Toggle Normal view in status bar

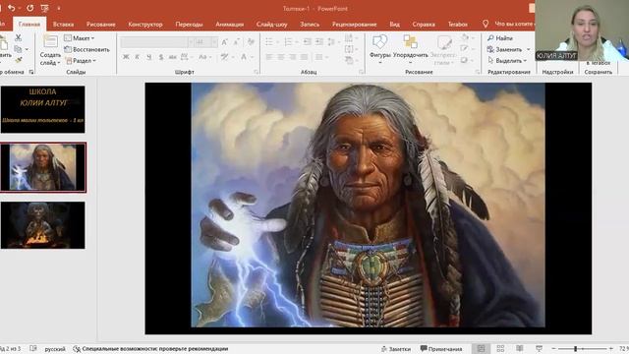pos(481,348)
